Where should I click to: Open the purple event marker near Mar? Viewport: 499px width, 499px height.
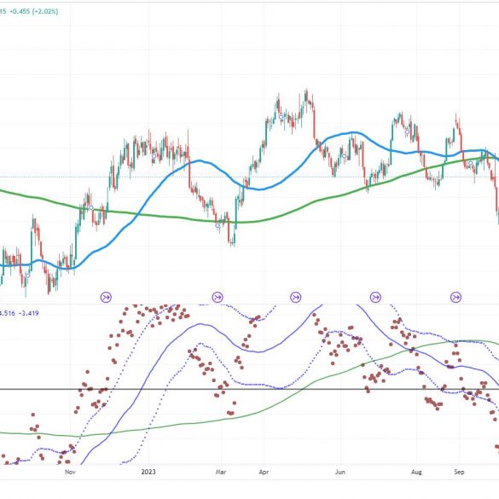218,297
